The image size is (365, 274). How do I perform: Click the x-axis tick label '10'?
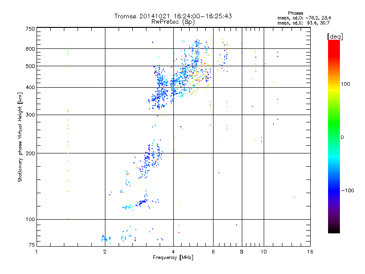tap(264, 252)
